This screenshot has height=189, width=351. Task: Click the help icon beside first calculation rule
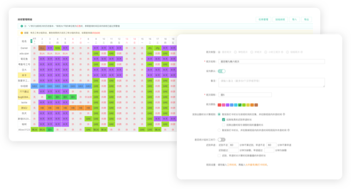coord(284,114)
